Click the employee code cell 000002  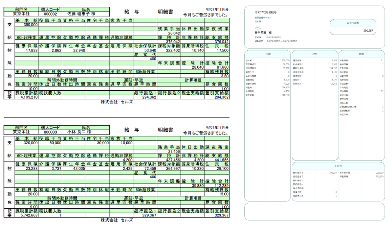click(50, 14)
